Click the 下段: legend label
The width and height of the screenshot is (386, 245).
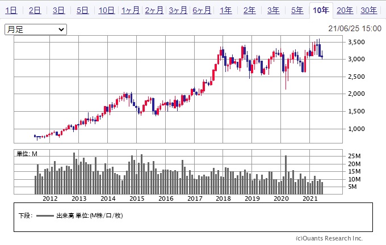pos(26,216)
